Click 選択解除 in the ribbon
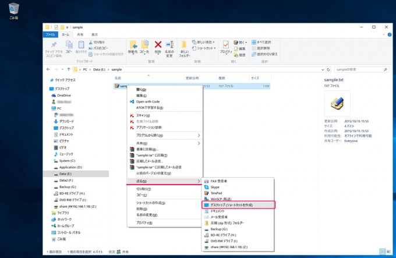Screen dimensions: 396x258 pyautogui.click(x=261, y=48)
